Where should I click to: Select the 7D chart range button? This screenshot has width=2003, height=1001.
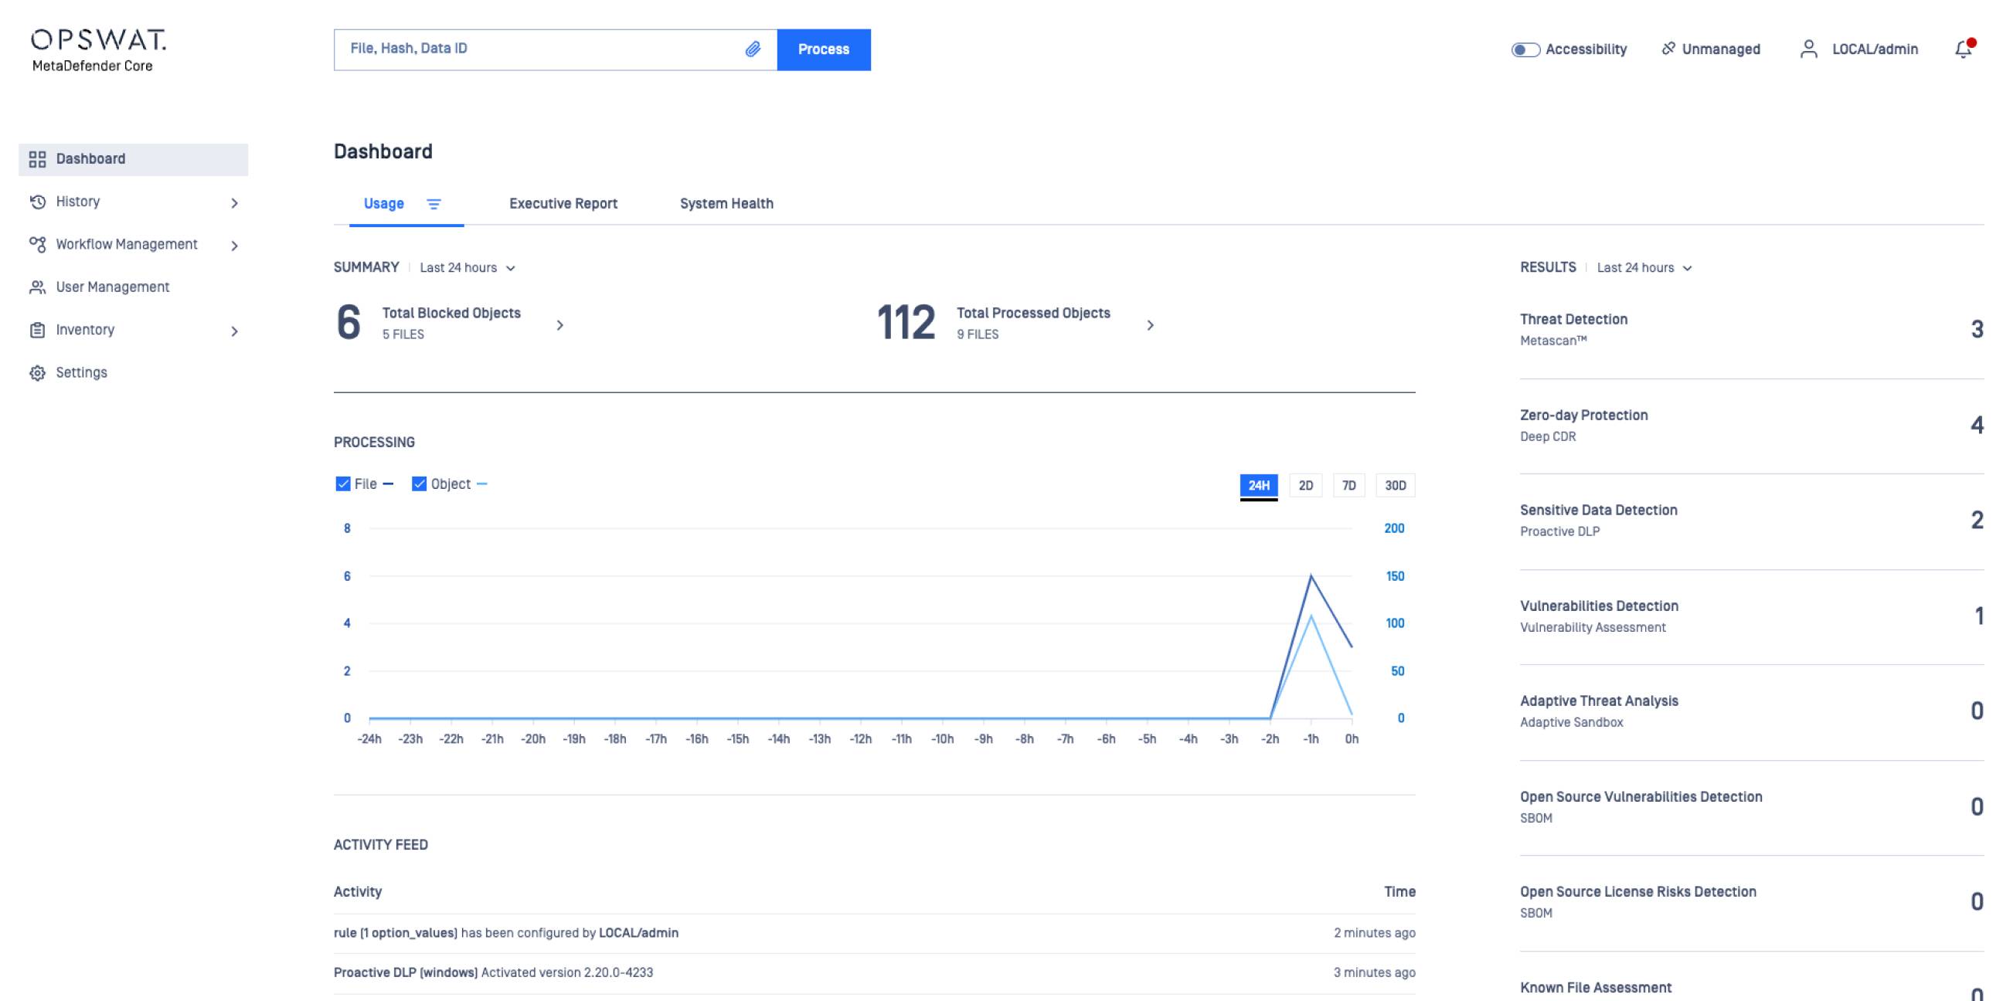coord(1348,486)
